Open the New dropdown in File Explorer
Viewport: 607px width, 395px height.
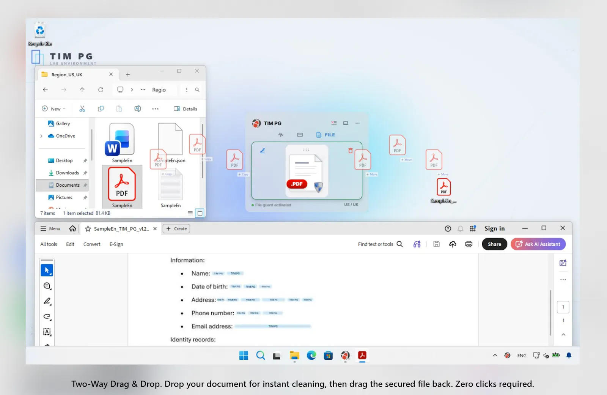coord(53,109)
